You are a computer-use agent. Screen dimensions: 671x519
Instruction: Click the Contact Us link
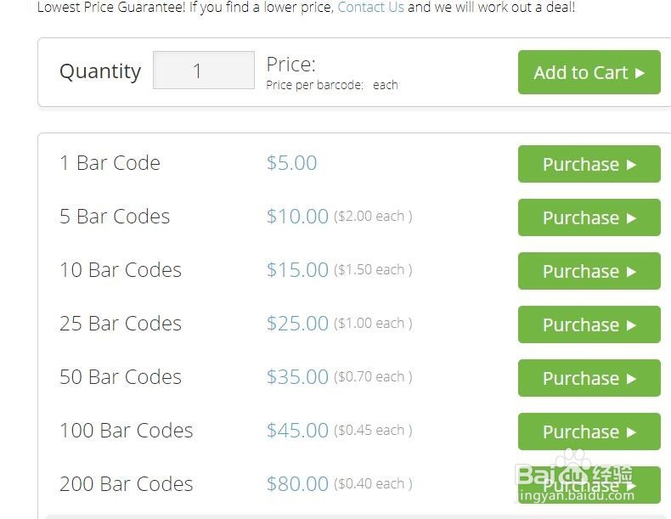tap(370, 7)
